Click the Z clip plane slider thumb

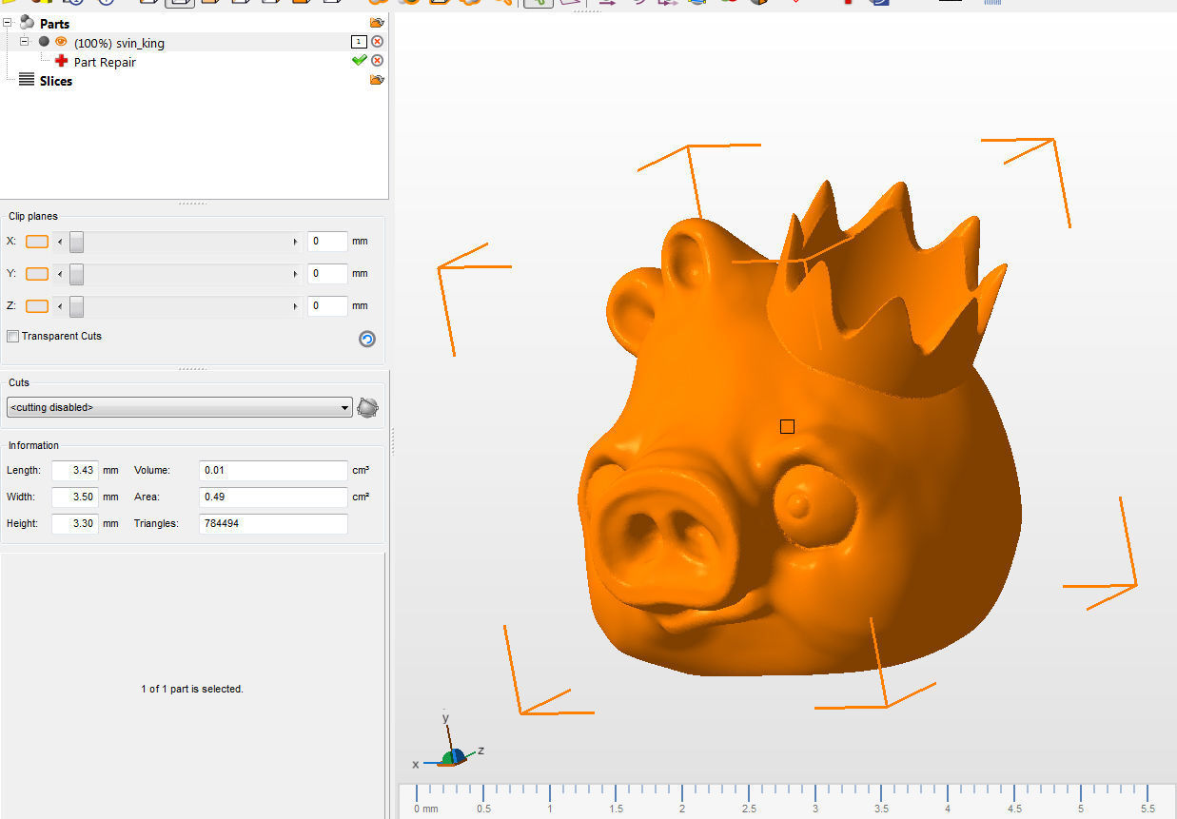[x=76, y=306]
